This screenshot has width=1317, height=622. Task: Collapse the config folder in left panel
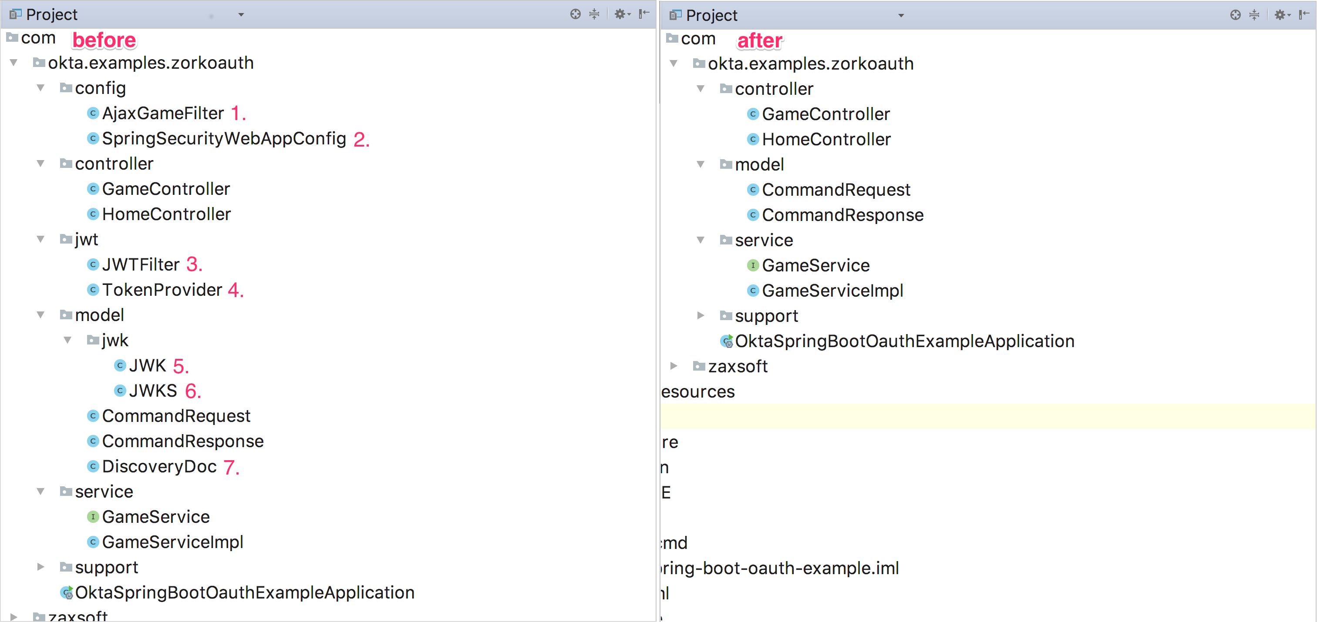click(40, 88)
